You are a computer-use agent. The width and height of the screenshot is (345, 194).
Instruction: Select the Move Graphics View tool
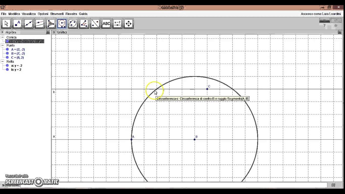click(129, 24)
